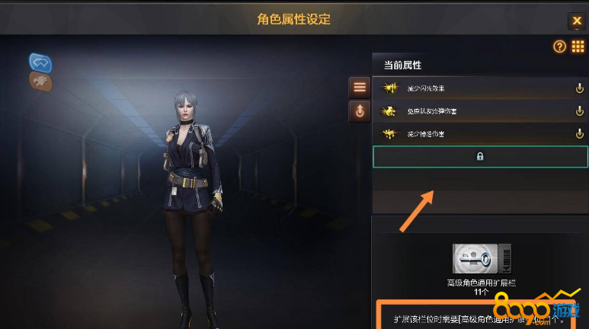Select the 免疫队友炸弹伤害 attribute entry
This screenshot has height=329, width=589.
coord(480,111)
